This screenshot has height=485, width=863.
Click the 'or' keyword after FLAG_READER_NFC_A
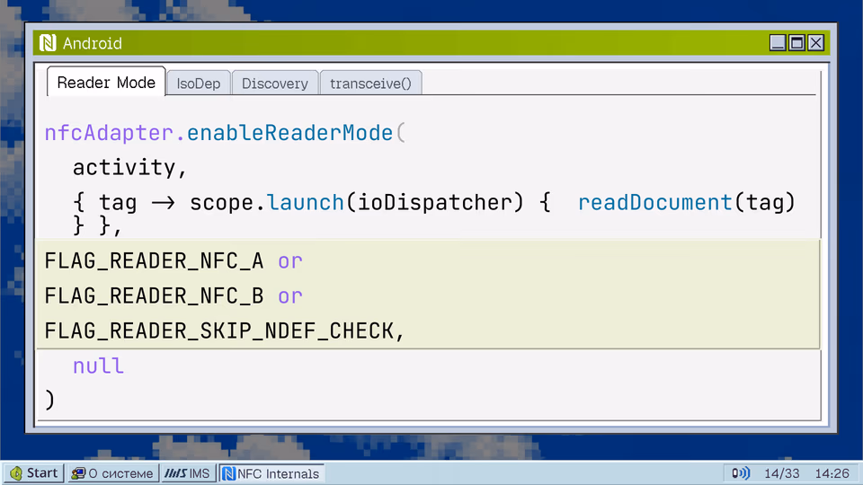(290, 261)
